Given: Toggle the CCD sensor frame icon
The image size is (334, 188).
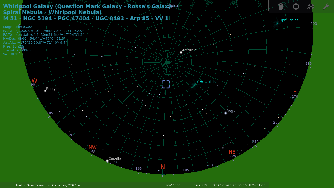Looking at the screenshot, I should (x=296, y=7).
